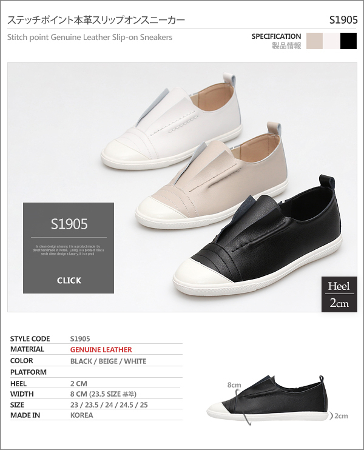Click the CLICK button in gray box
Screen dimensions: 364x450
pyautogui.click(x=69, y=280)
